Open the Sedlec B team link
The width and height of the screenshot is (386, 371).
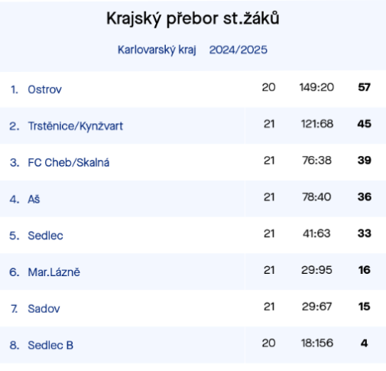(x=50, y=345)
